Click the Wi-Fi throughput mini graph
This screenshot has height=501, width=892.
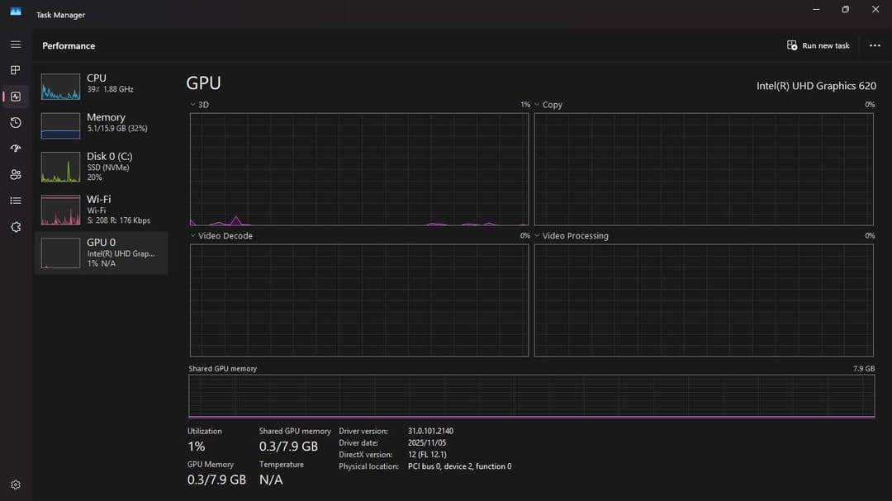[60, 210]
